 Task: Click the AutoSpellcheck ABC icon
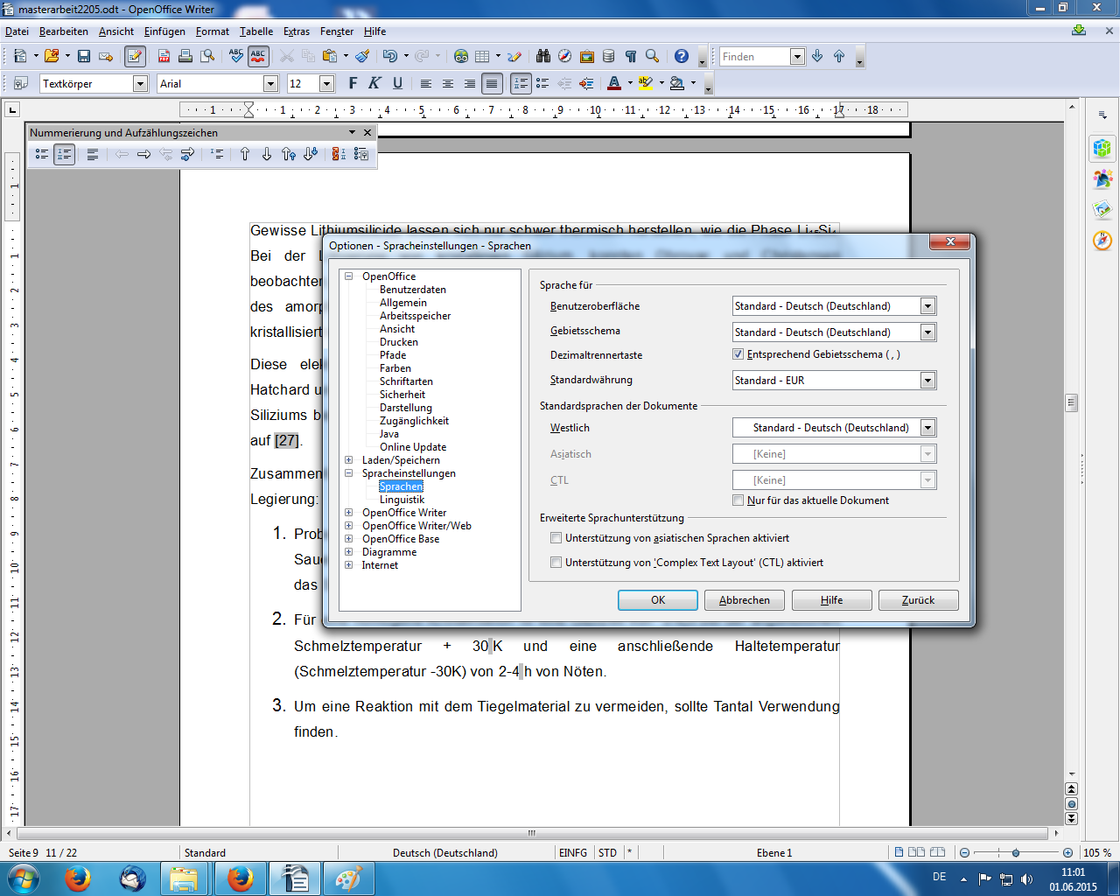point(258,56)
